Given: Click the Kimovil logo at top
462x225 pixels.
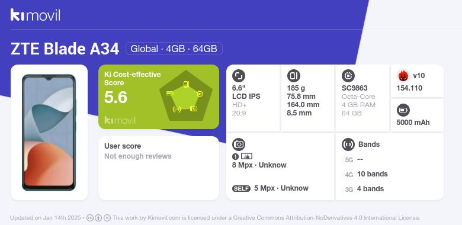Looking at the screenshot, I should 36,15.
